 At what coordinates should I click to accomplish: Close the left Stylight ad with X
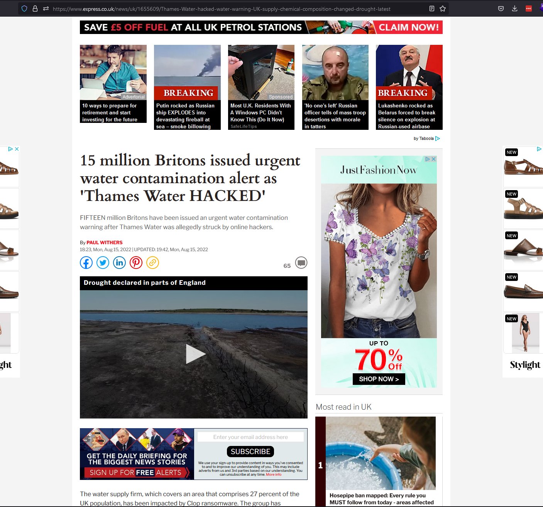click(x=17, y=149)
